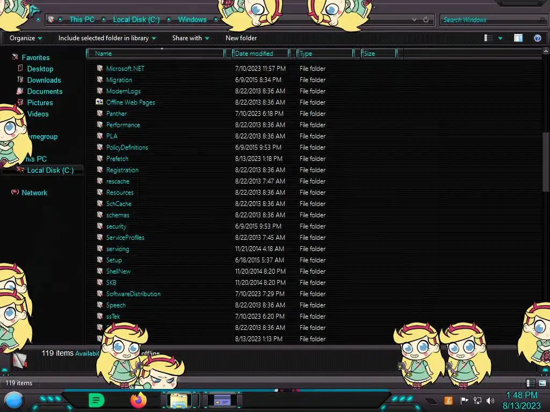Open the Help icon
Image resolution: width=550 pixels, height=412 pixels.
coord(537,38)
